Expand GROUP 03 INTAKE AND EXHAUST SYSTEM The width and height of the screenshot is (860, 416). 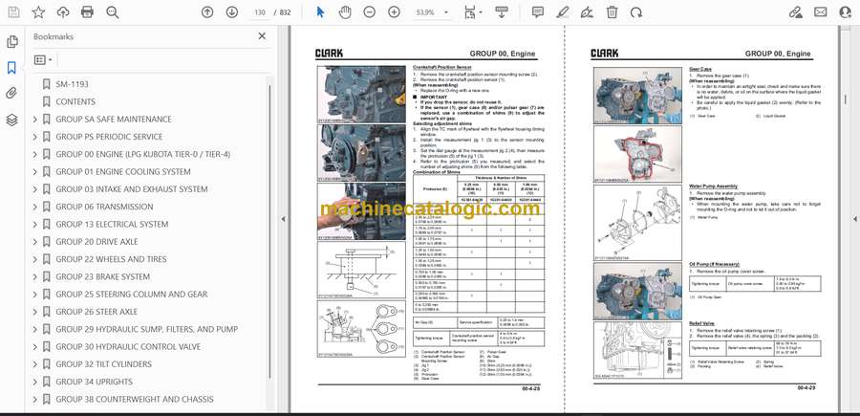click(34, 189)
